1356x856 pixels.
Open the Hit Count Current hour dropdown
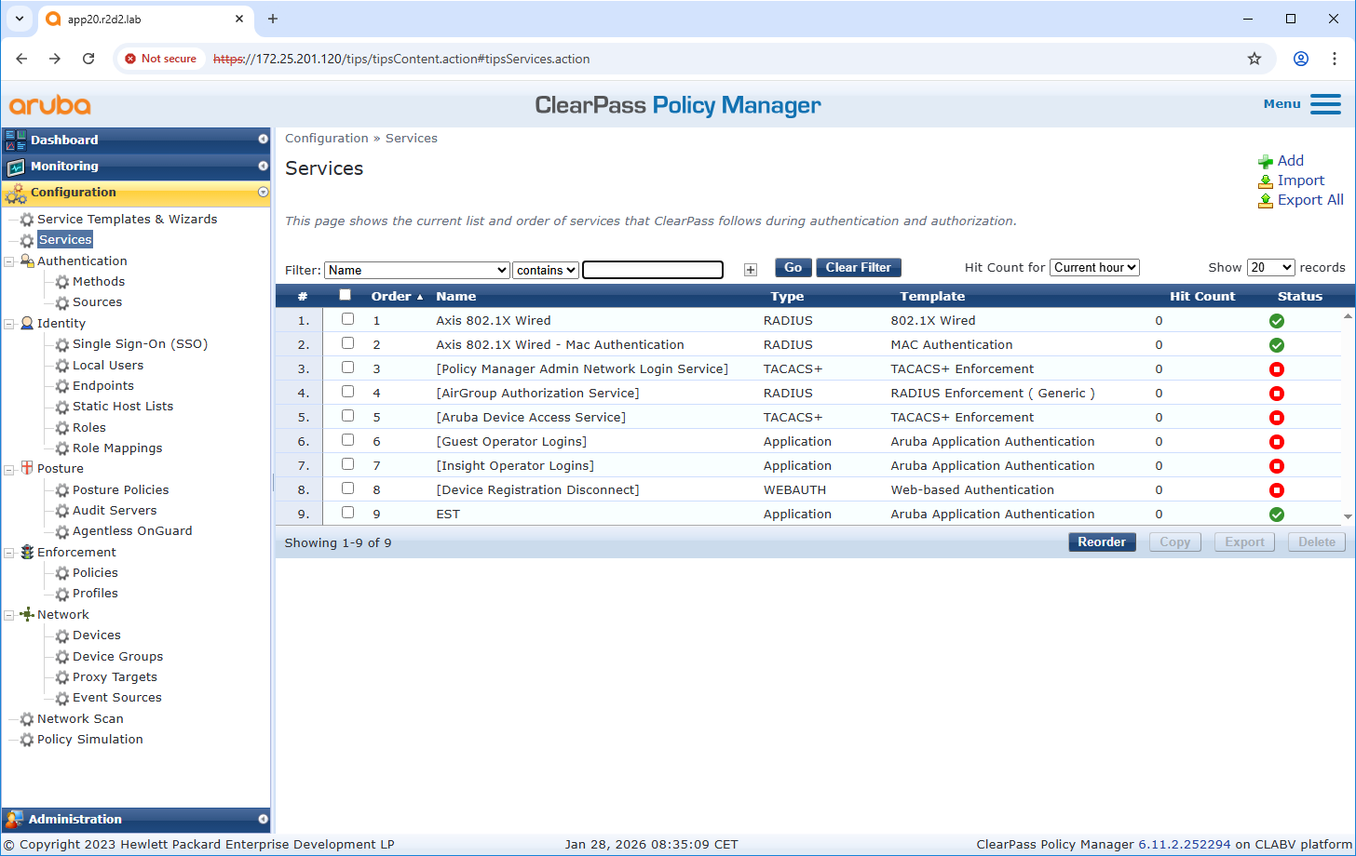1094,268
